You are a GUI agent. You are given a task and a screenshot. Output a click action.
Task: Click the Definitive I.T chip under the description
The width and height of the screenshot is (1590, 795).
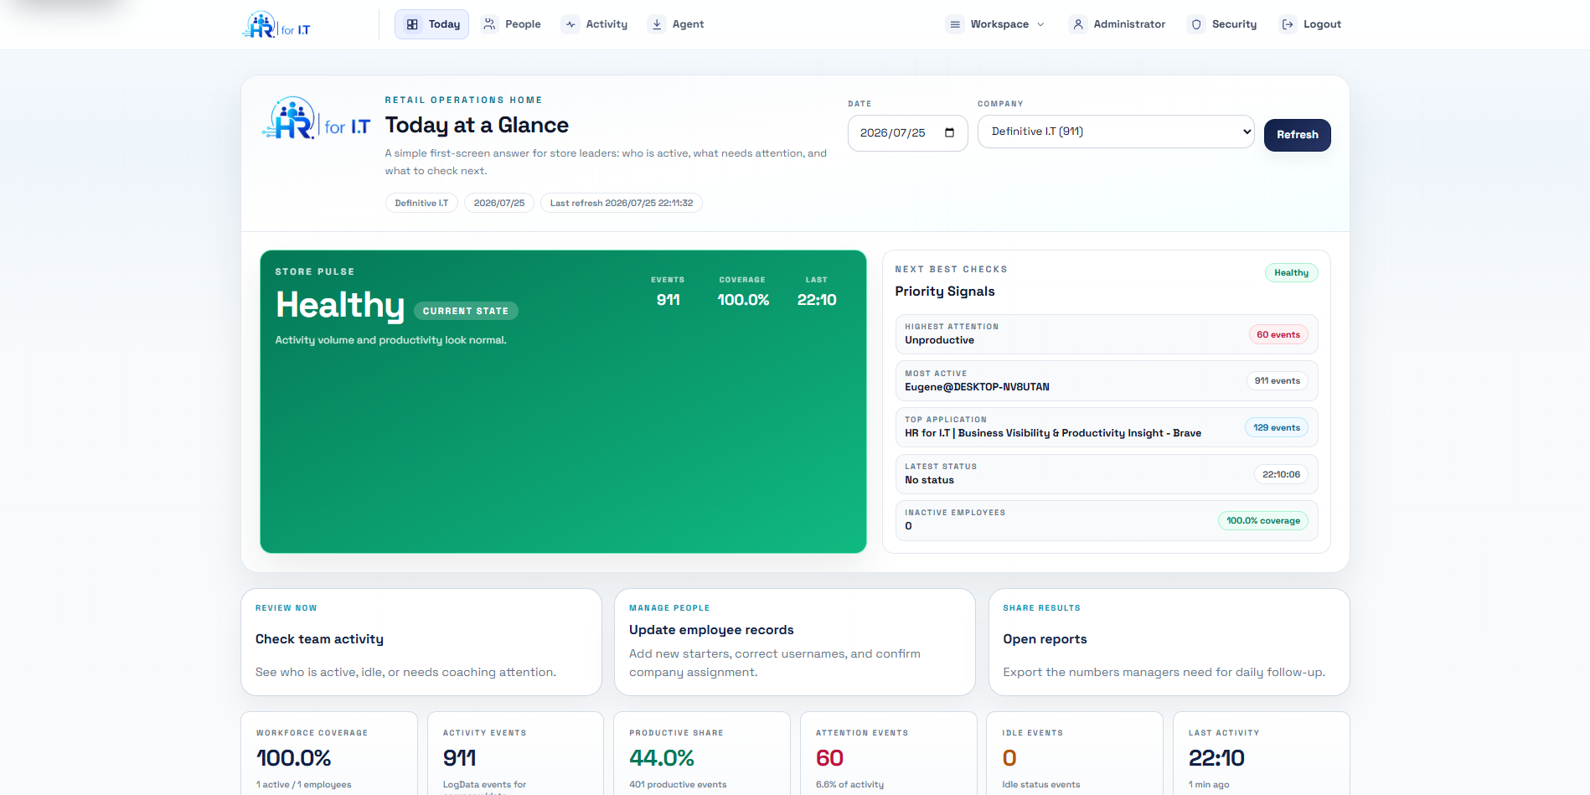[421, 203]
